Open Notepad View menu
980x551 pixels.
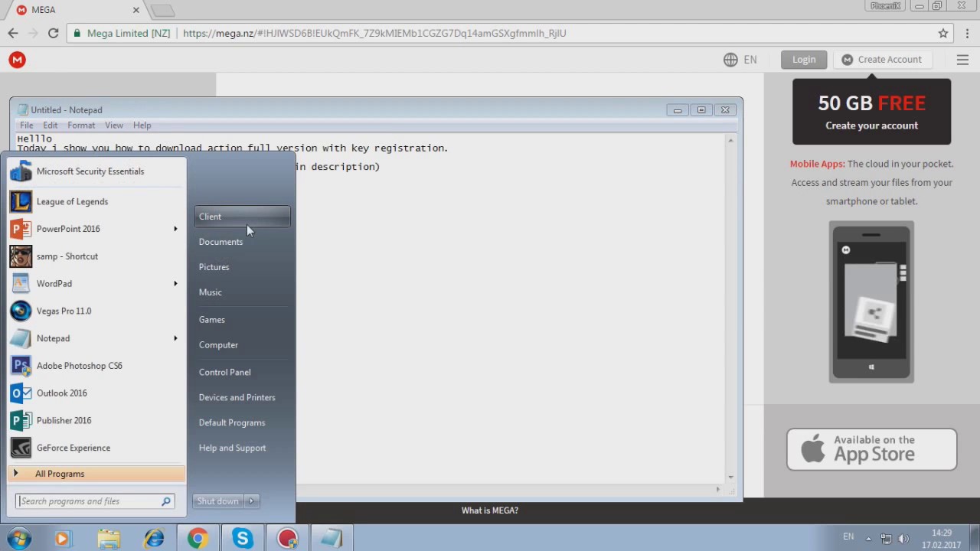[x=114, y=126]
